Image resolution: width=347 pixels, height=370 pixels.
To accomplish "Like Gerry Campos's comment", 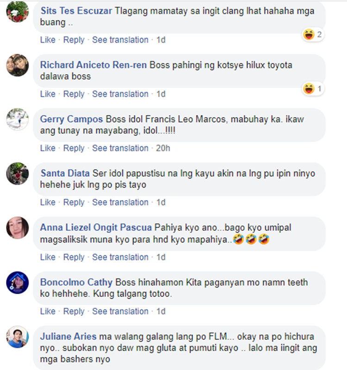I will click(48, 148).
